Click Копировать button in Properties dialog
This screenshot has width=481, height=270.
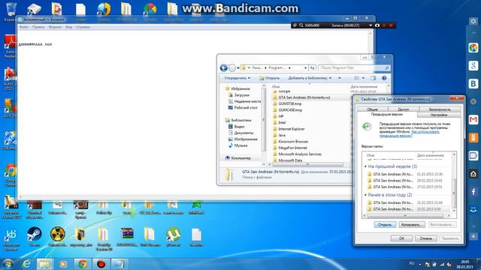(412, 225)
